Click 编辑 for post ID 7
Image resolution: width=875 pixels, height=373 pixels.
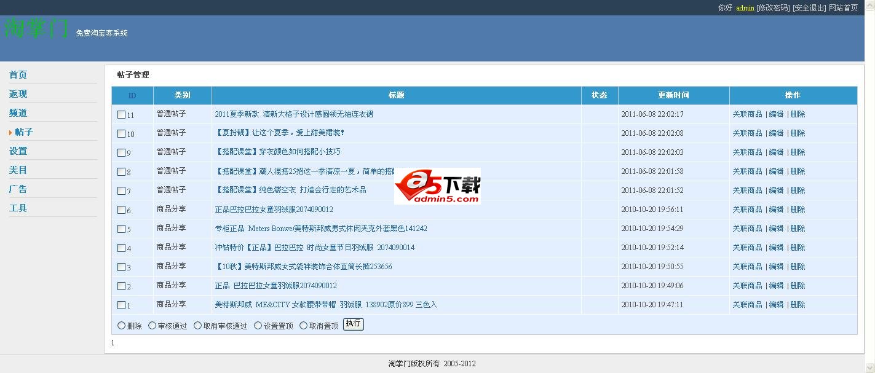point(777,190)
